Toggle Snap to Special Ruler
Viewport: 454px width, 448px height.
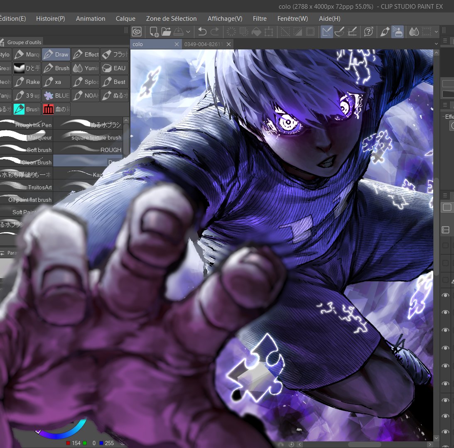[x=339, y=32]
